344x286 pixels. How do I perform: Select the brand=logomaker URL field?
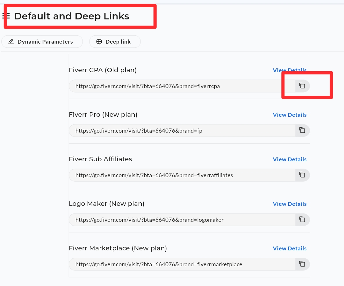pos(182,220)
